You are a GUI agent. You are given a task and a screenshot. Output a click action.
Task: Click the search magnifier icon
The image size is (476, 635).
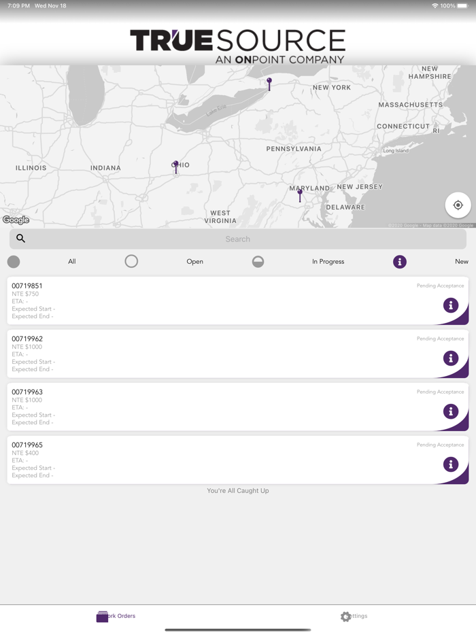[x=20, y=239]
